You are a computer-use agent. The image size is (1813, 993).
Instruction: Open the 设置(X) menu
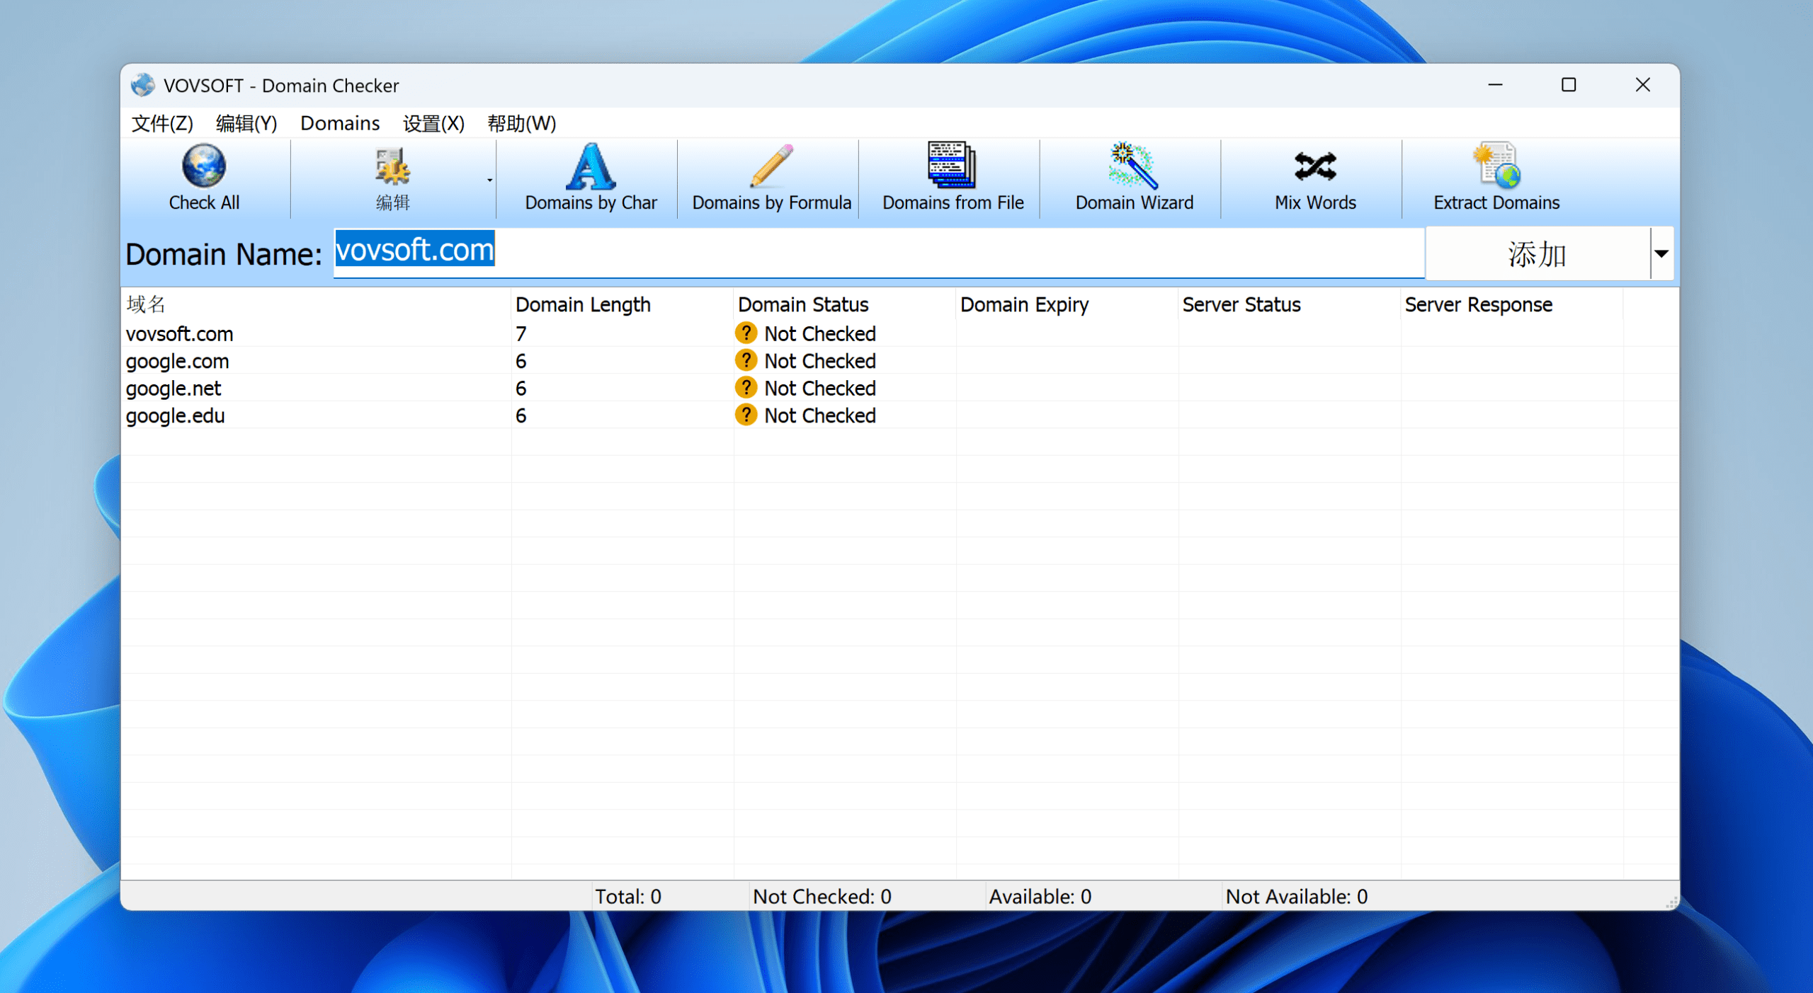[x=433, y=123]
